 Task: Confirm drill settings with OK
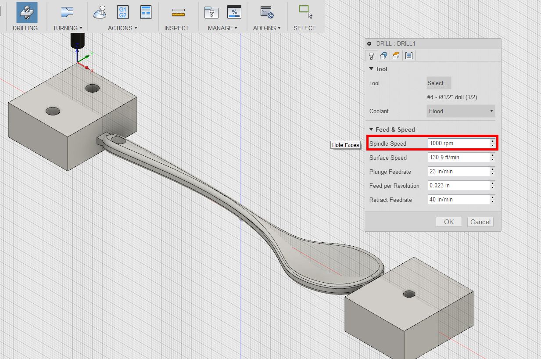(x=448, y=222)
